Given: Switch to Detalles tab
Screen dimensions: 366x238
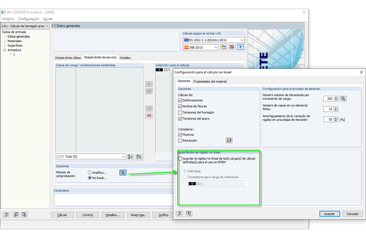Looking at the screenshot, I should tap(125, 58).
